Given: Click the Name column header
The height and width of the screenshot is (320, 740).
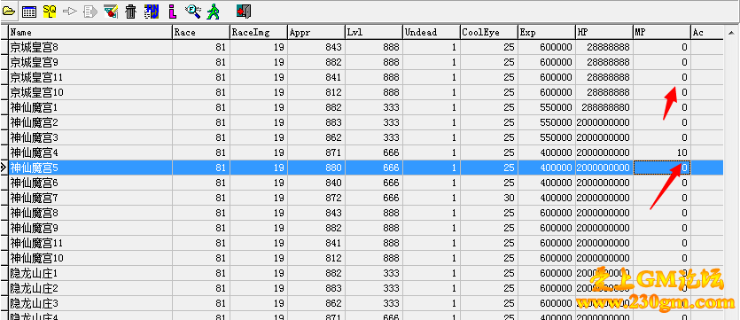Looking at the screenshot, I should tap(90, 33).
